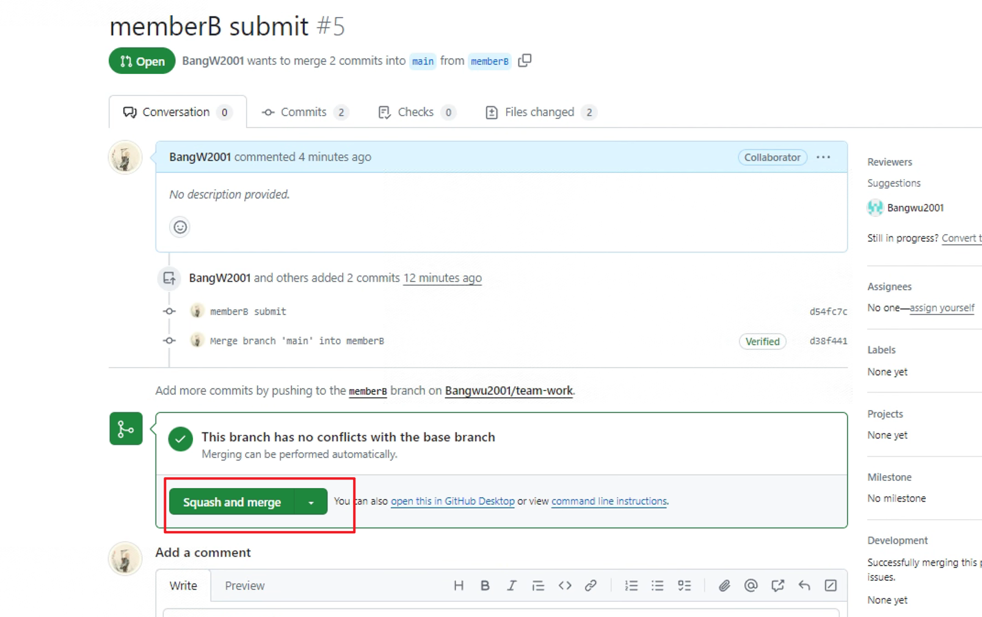Open the Files changed tab
This screenshot has height=617, width=982.
pyautogui.click(x=540, y=112)
